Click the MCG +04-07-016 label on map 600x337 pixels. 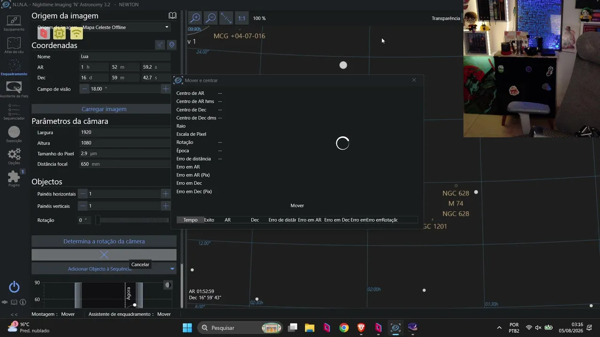click(x=240, y=36)
